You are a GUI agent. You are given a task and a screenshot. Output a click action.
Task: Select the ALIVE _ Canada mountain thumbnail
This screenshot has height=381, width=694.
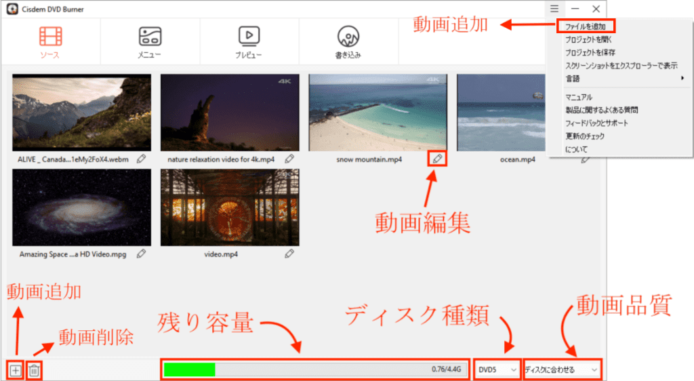coord(81,113)
